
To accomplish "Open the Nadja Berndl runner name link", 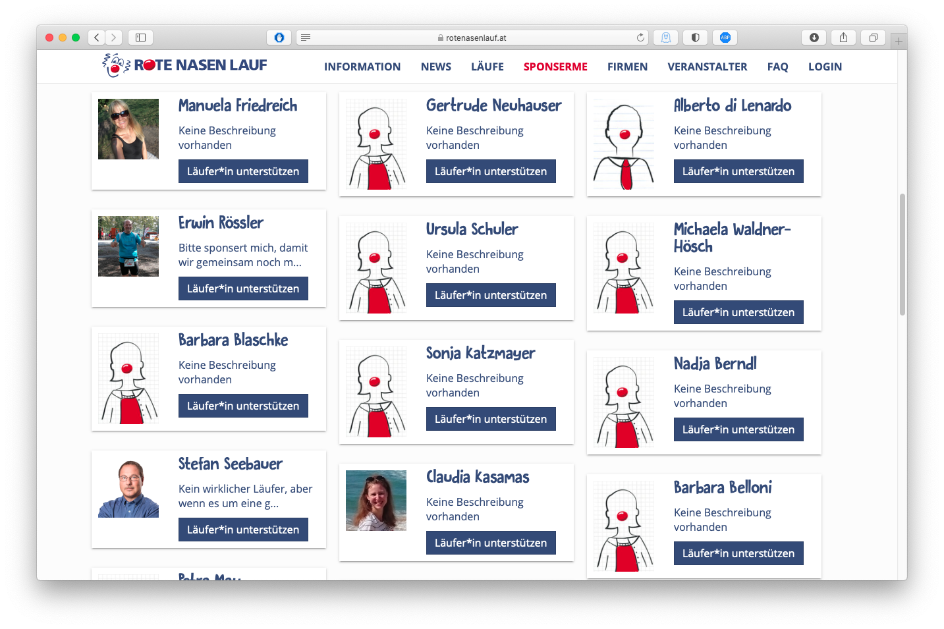I will [715, 364].
